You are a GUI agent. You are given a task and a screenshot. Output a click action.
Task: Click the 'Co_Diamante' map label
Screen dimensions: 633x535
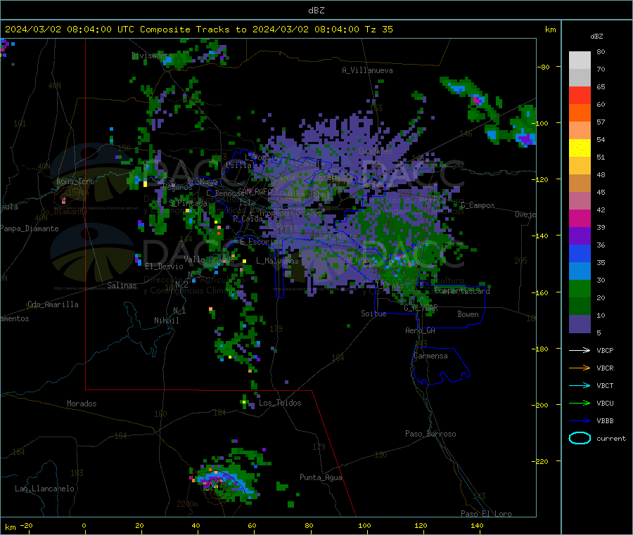[64, 212]
